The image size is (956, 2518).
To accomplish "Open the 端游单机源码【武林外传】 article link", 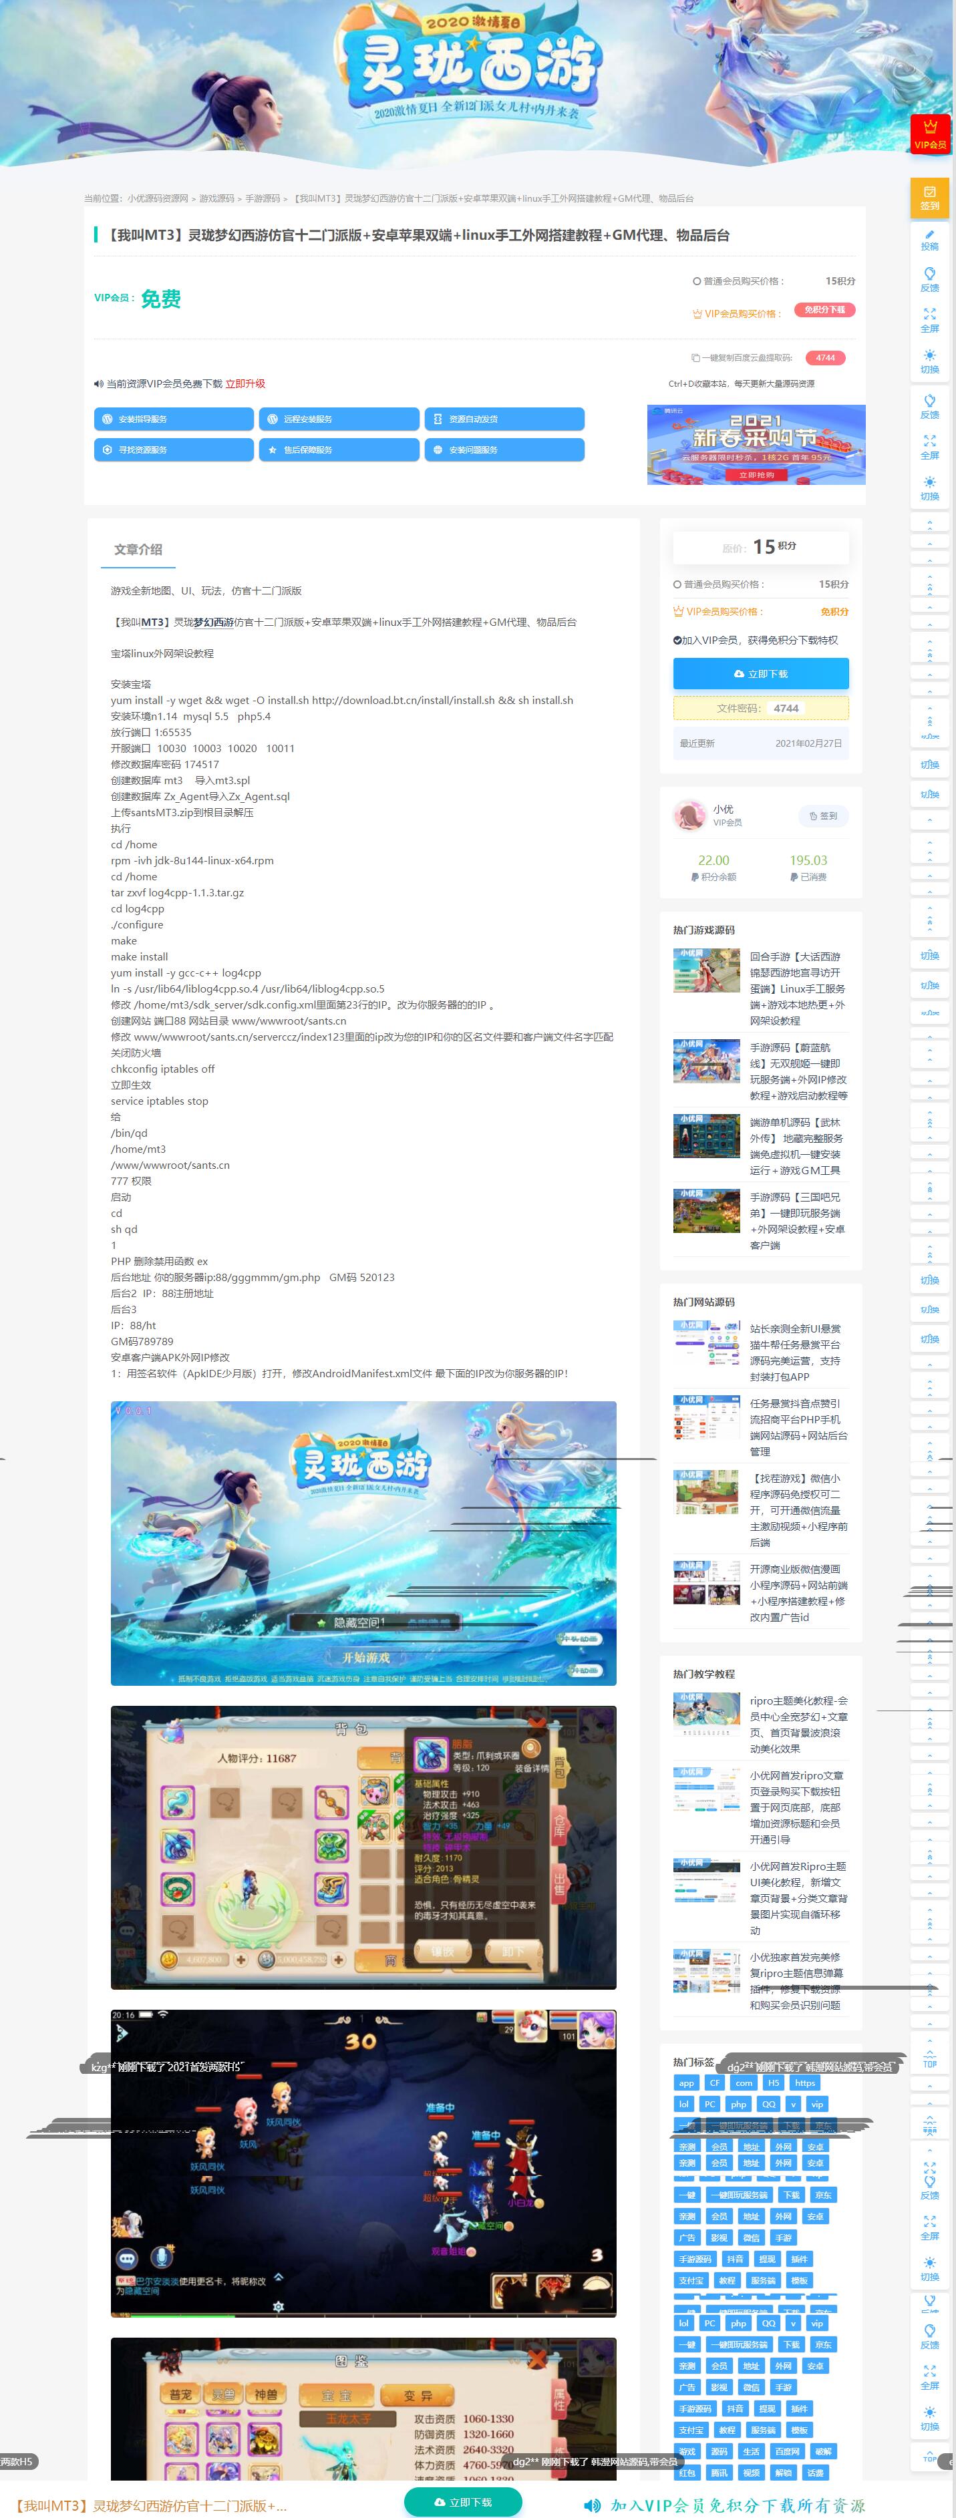I will click(798, 1147).
